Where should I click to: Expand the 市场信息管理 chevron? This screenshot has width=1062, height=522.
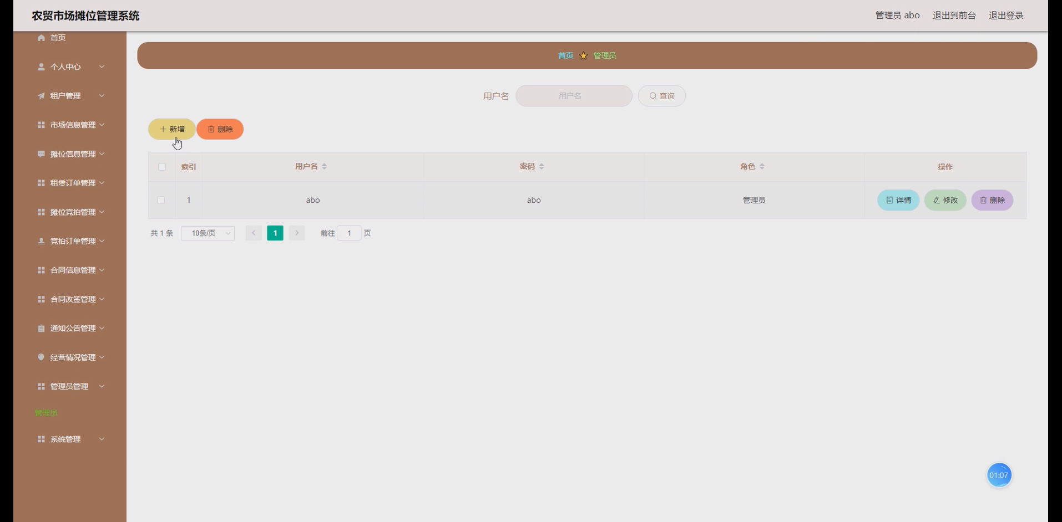(102, 125)
